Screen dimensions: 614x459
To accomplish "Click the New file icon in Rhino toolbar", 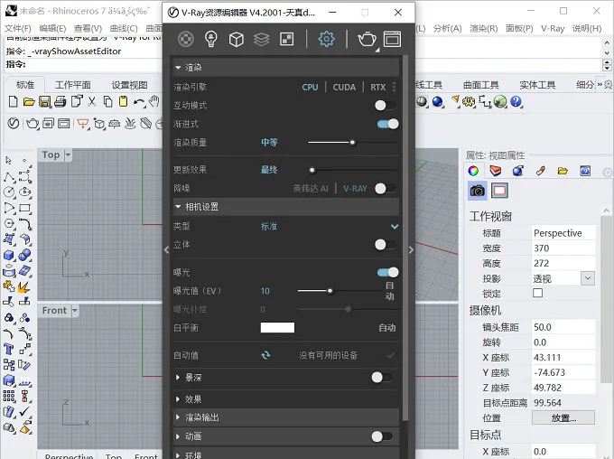I will 13,102.
